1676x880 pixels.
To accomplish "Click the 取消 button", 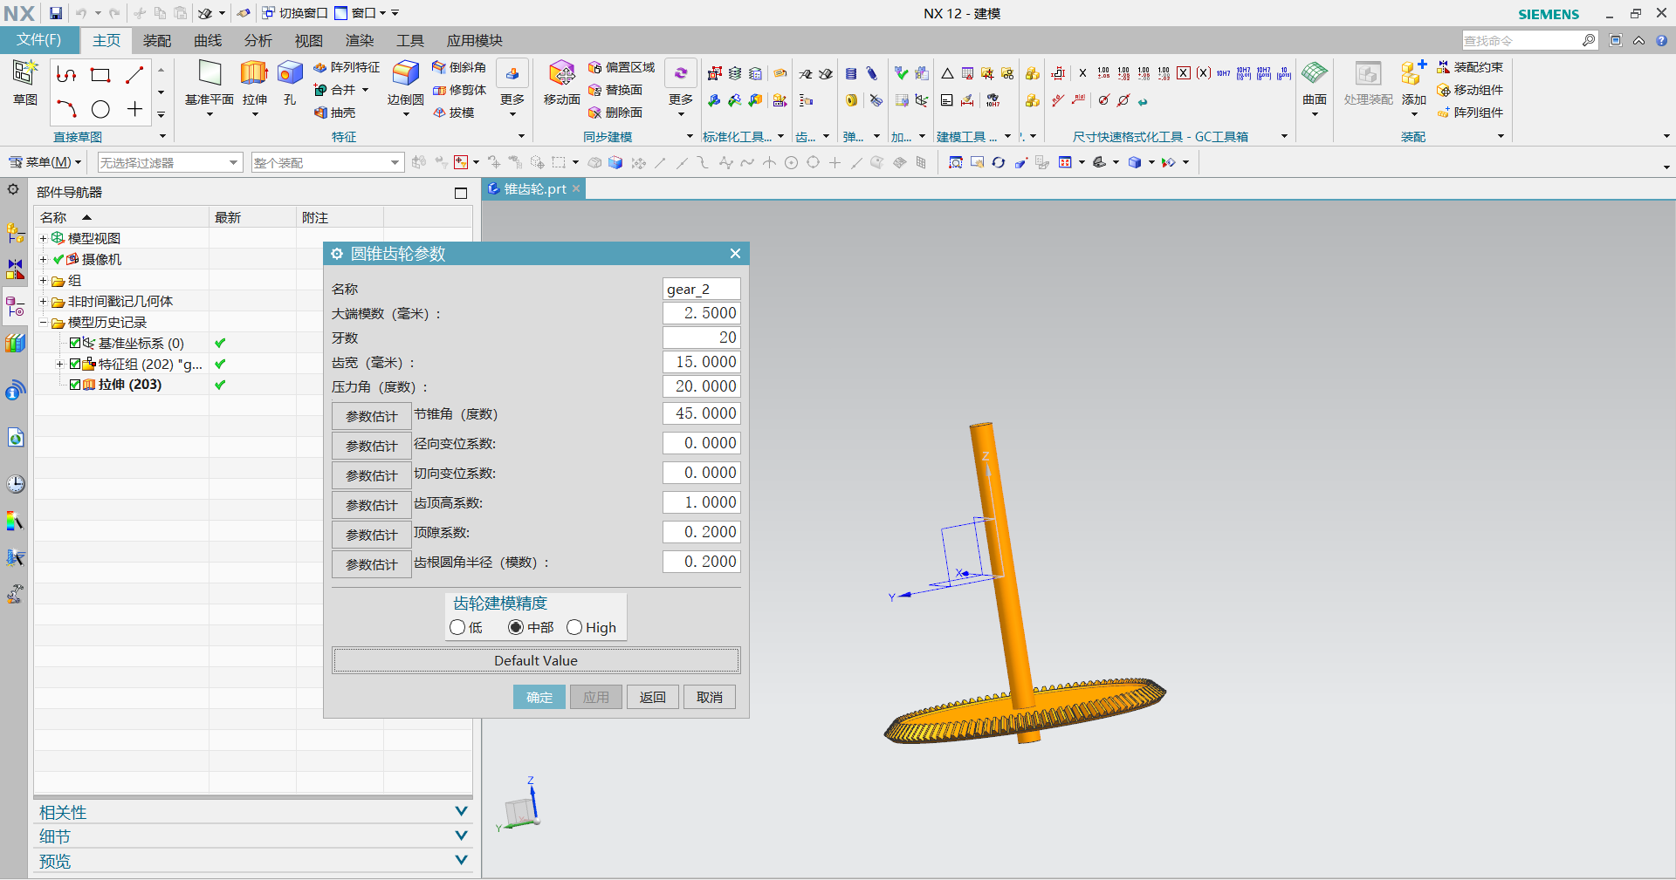I will point(710,697).
